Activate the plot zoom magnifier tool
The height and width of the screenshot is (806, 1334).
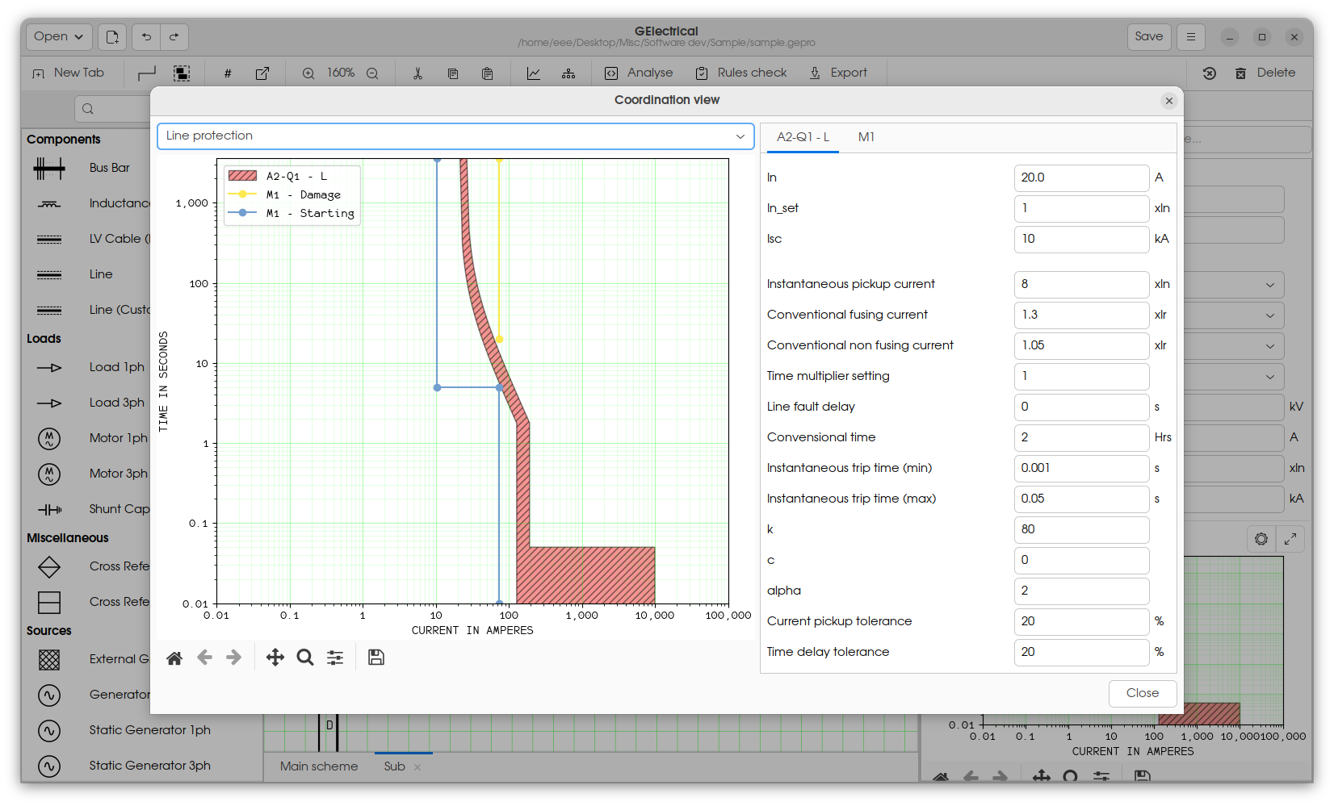[x=305, y=658]
